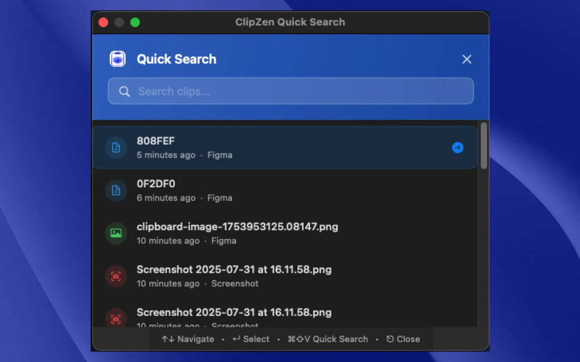Click the Navigate hint in footer
580x362 pixels.
[x=188, y=339]
